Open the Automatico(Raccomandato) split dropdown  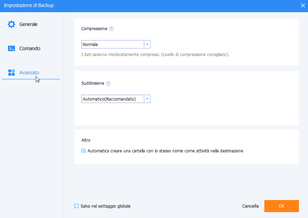click(x=116, y=99)
